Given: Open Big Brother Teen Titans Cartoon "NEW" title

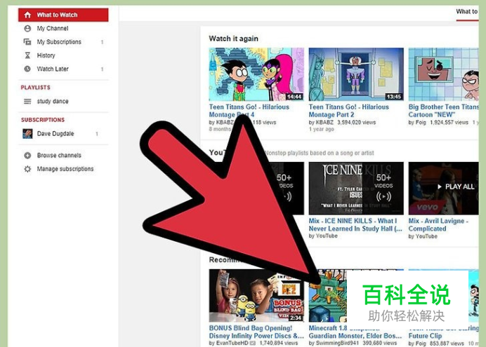Looking at the screenshot, I should (444, 111).
